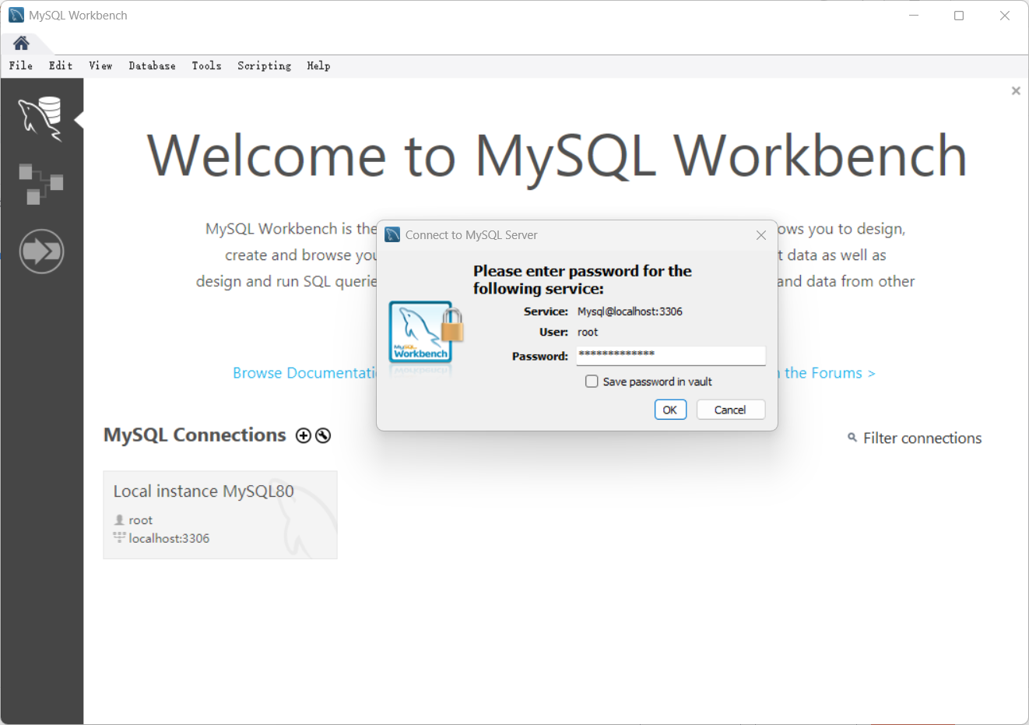
Task: Open the Models sidebar icon
Action: pos(40,184)
